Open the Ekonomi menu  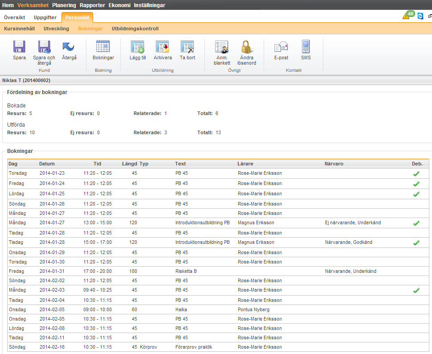pyautogui.click(x=119, y=5)
